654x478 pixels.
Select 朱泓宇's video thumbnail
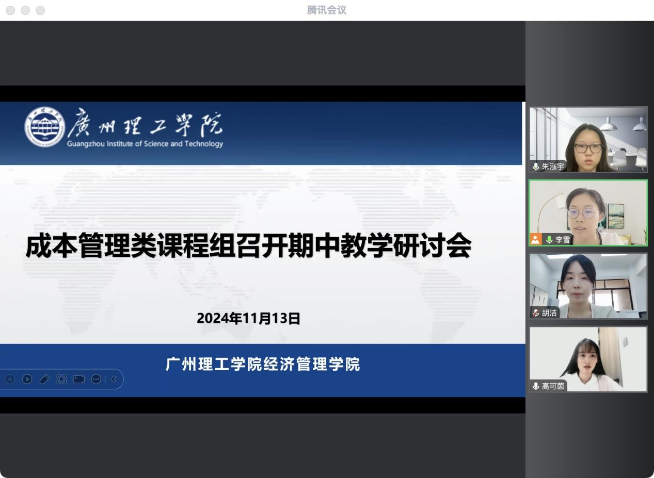pyautogui.click(x=588, y=139)
